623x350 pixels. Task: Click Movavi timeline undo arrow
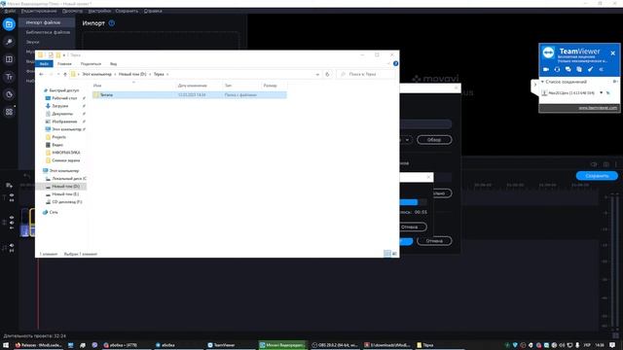[27, 175]
